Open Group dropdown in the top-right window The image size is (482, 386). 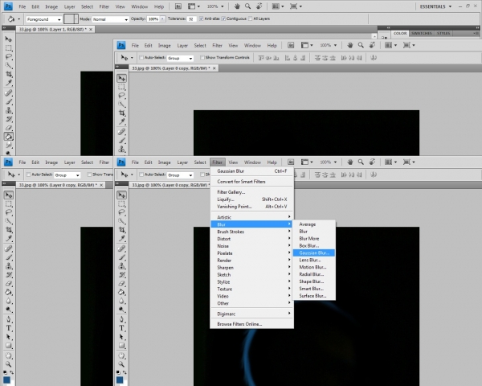coord(180,58)
